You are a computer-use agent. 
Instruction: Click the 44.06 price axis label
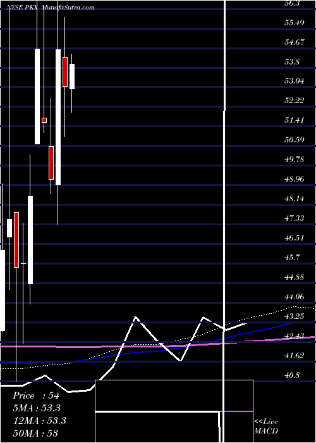tap(295, 297)
